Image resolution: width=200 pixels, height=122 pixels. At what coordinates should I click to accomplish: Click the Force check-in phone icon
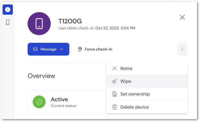click(80, 49)
